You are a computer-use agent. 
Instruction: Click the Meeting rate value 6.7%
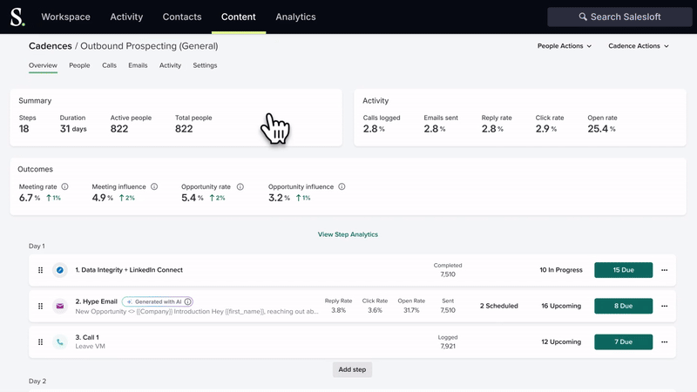pos(30,198)
